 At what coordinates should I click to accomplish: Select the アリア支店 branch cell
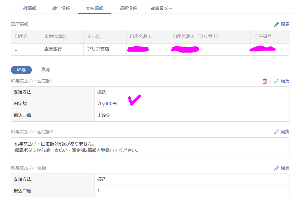click(98, 49)
